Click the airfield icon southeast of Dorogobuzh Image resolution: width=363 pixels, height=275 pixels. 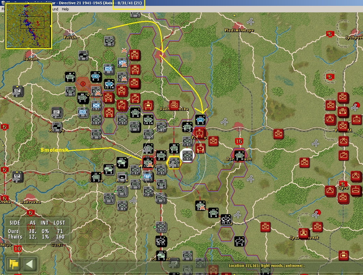[x=250, y=179]
